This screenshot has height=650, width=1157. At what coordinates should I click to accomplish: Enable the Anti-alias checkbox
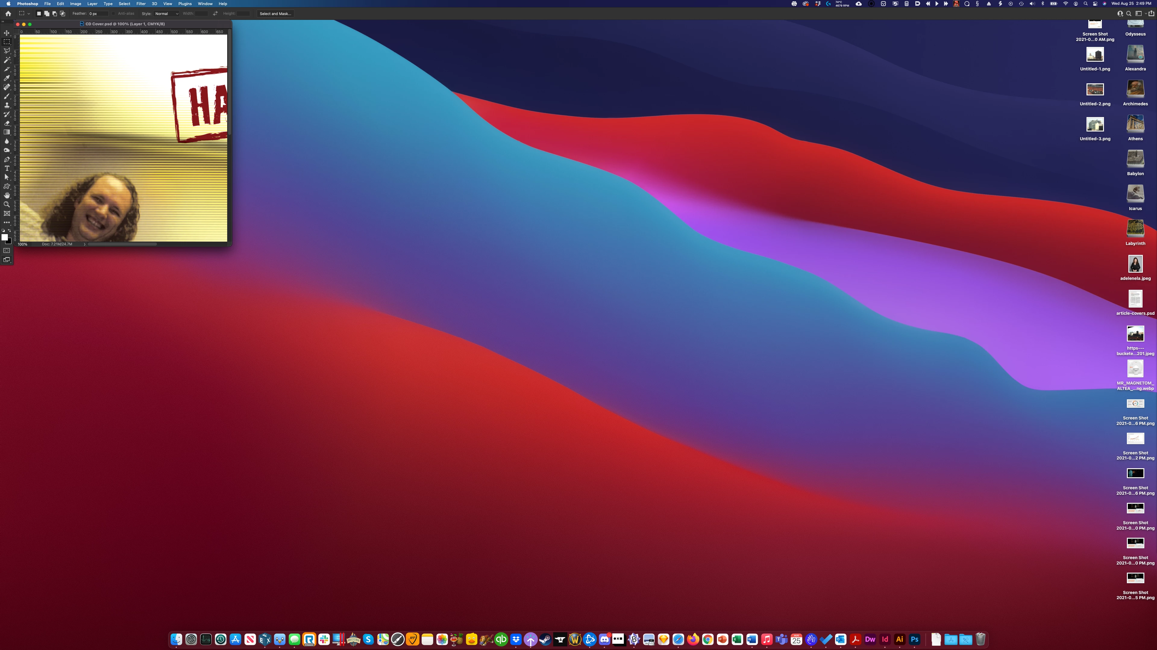point(114,14)
